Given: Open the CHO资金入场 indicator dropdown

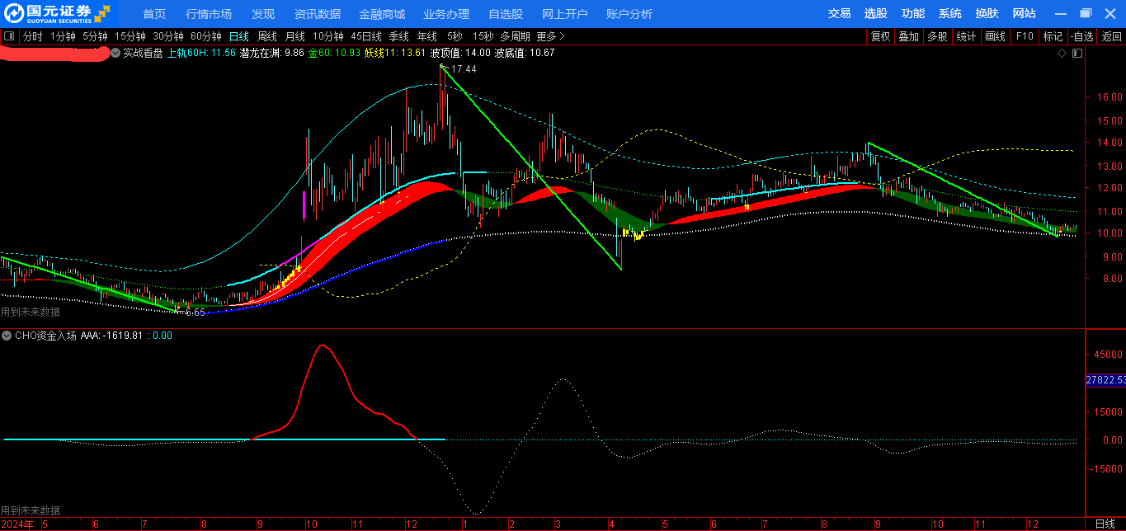Looking at the screenshot, I should pos(7,336).
